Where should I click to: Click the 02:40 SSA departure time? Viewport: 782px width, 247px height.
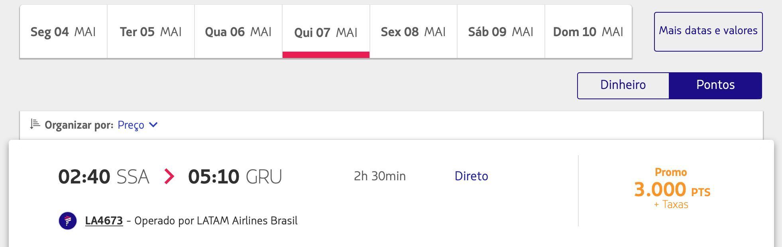(104, 176)
